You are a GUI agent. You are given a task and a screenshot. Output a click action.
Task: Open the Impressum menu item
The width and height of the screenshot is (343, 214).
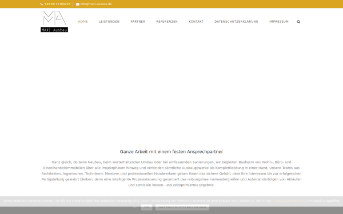[x=279, y=22]
